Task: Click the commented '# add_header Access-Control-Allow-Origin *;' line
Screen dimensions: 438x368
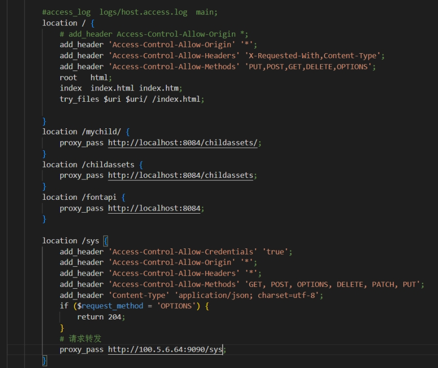Action: tap(154, 34)
